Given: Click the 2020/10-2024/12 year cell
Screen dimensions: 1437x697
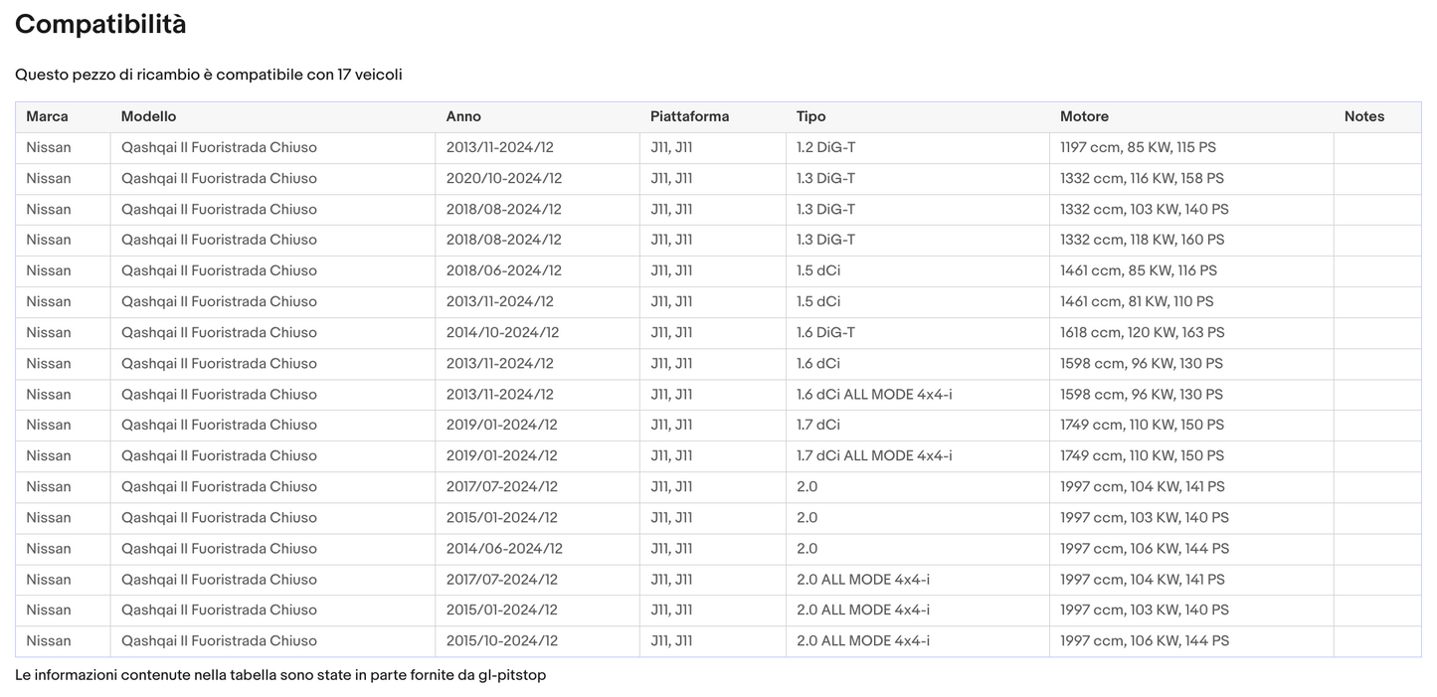Looking at the screenshot, I should click(x=503, y=178).
